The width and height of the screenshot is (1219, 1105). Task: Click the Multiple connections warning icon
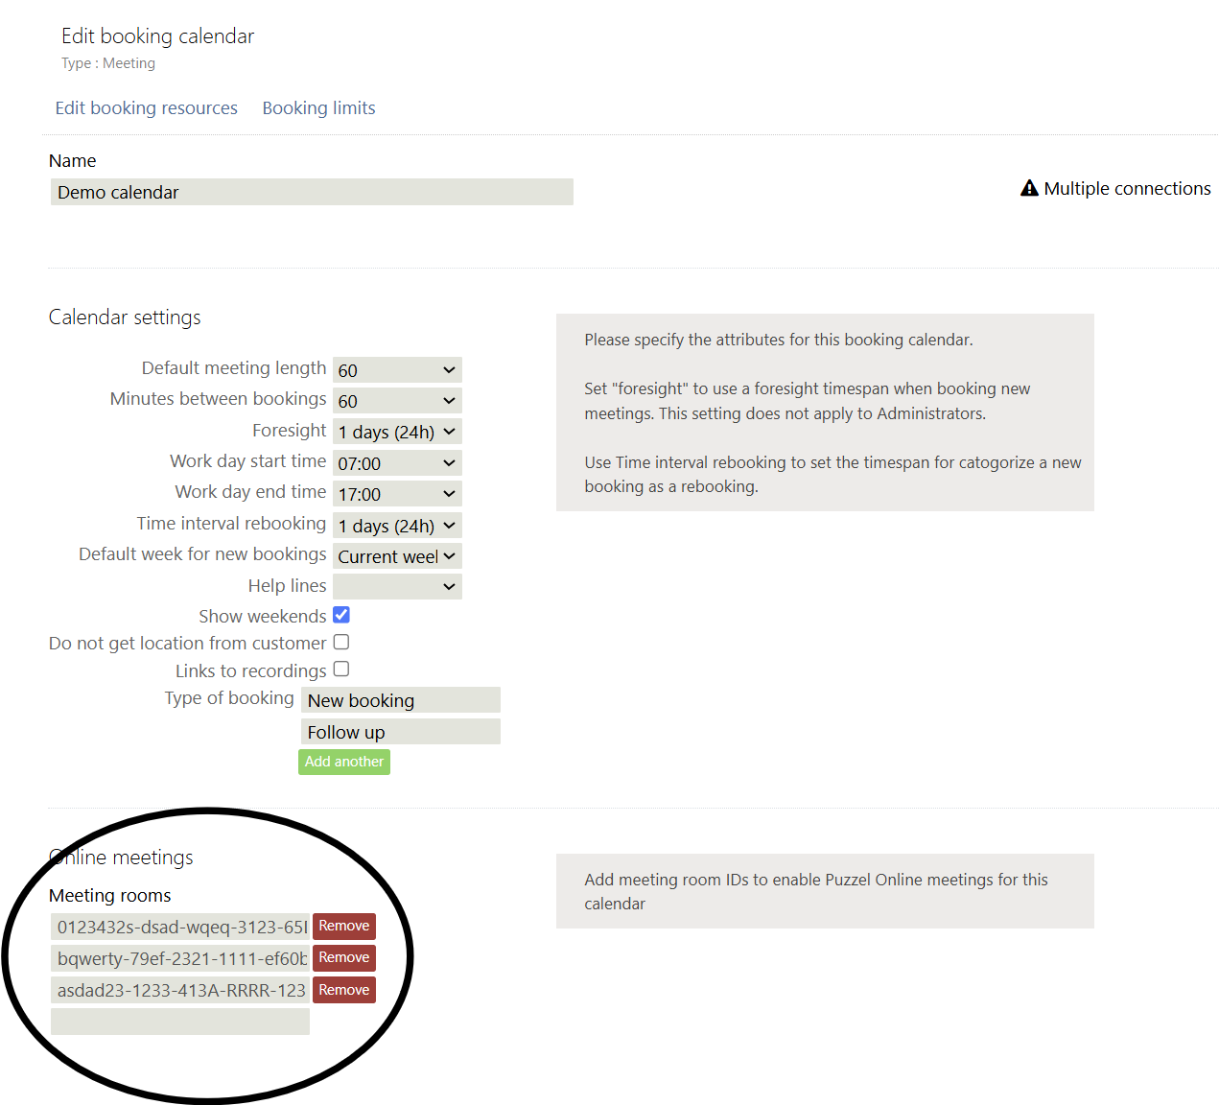point(1029,189)
